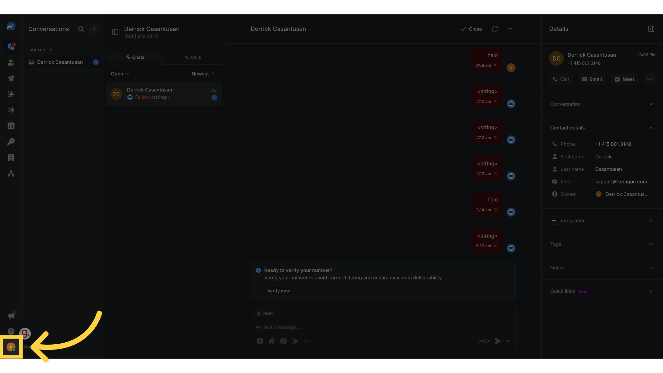Add attachment with plus circle icon
Screen dimensions: 663x373
click(260, 341)
